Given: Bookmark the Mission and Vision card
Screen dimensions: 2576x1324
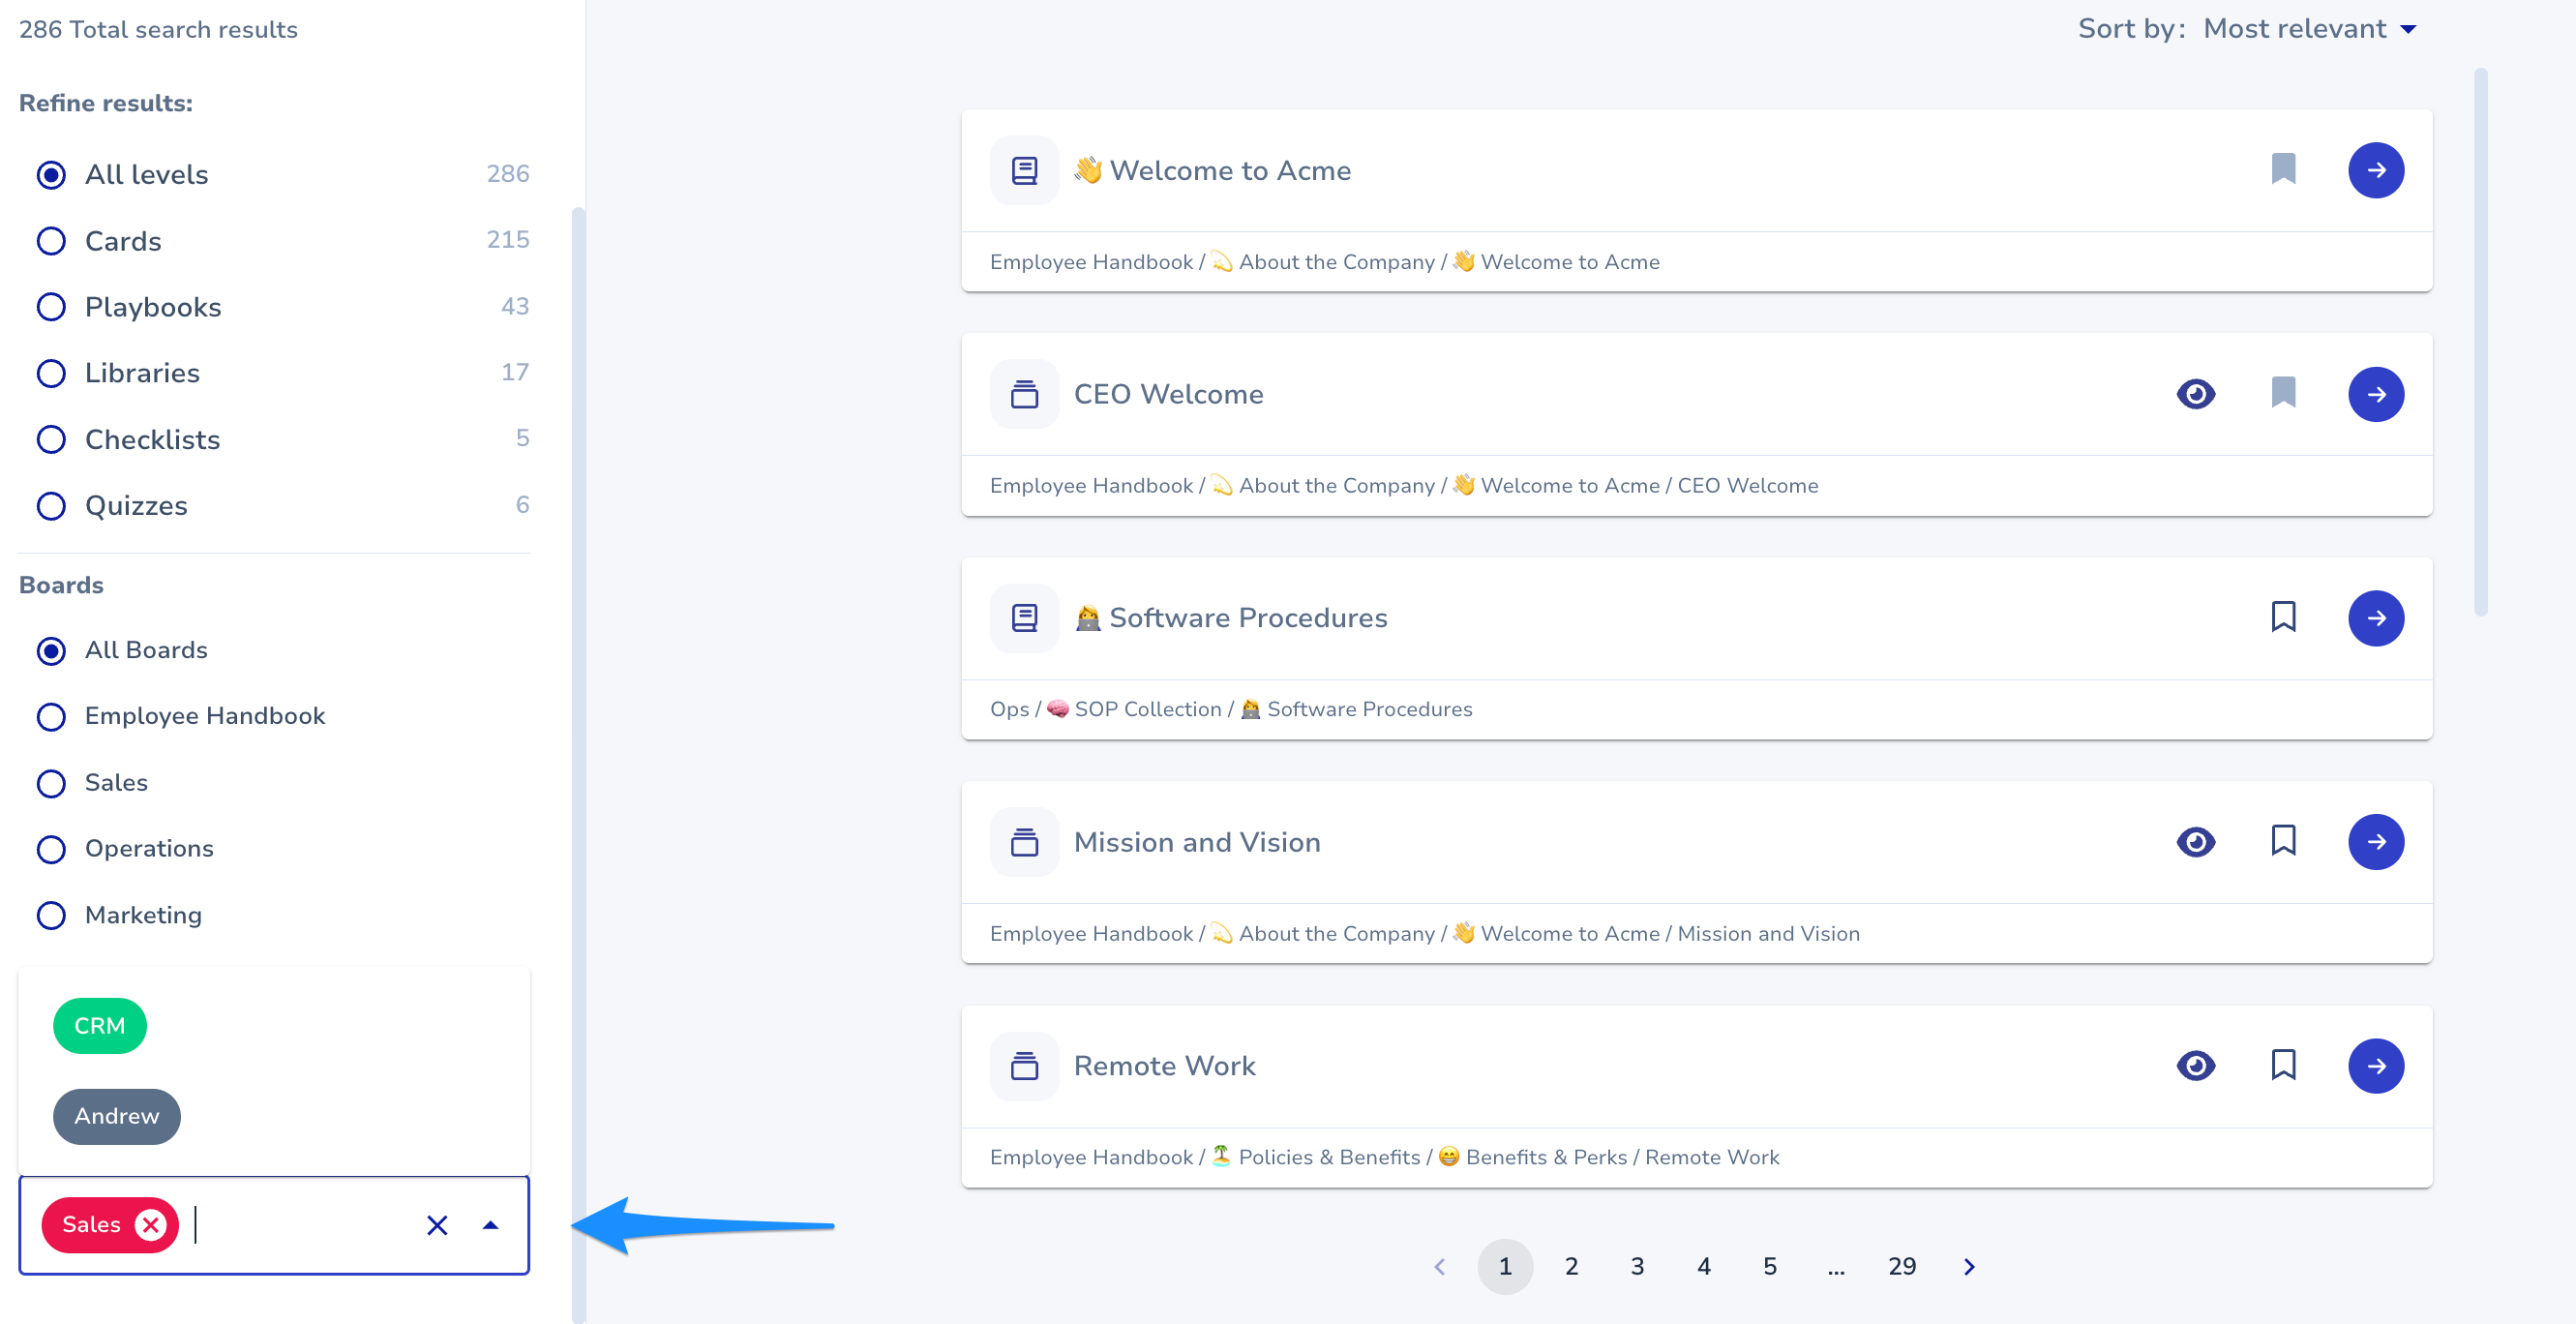Looking at the screenshot, I should click(x=2283, y=841).
